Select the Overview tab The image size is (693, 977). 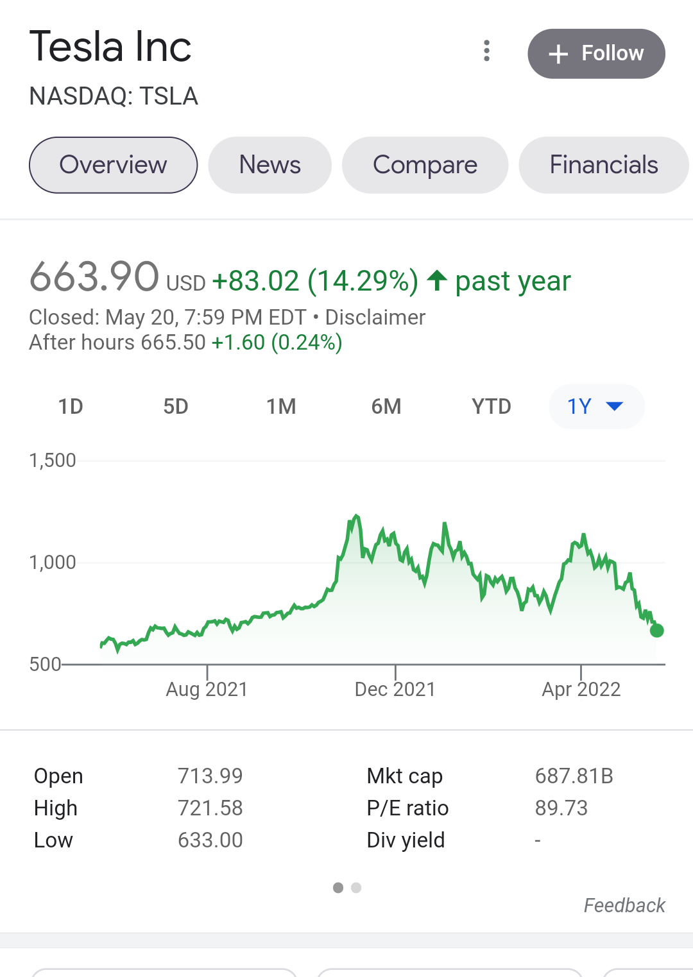113,165
